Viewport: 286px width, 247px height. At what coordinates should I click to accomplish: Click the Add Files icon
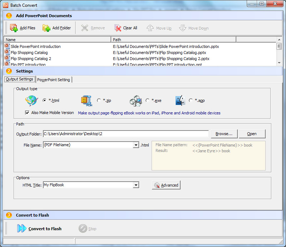coord(14,28)
